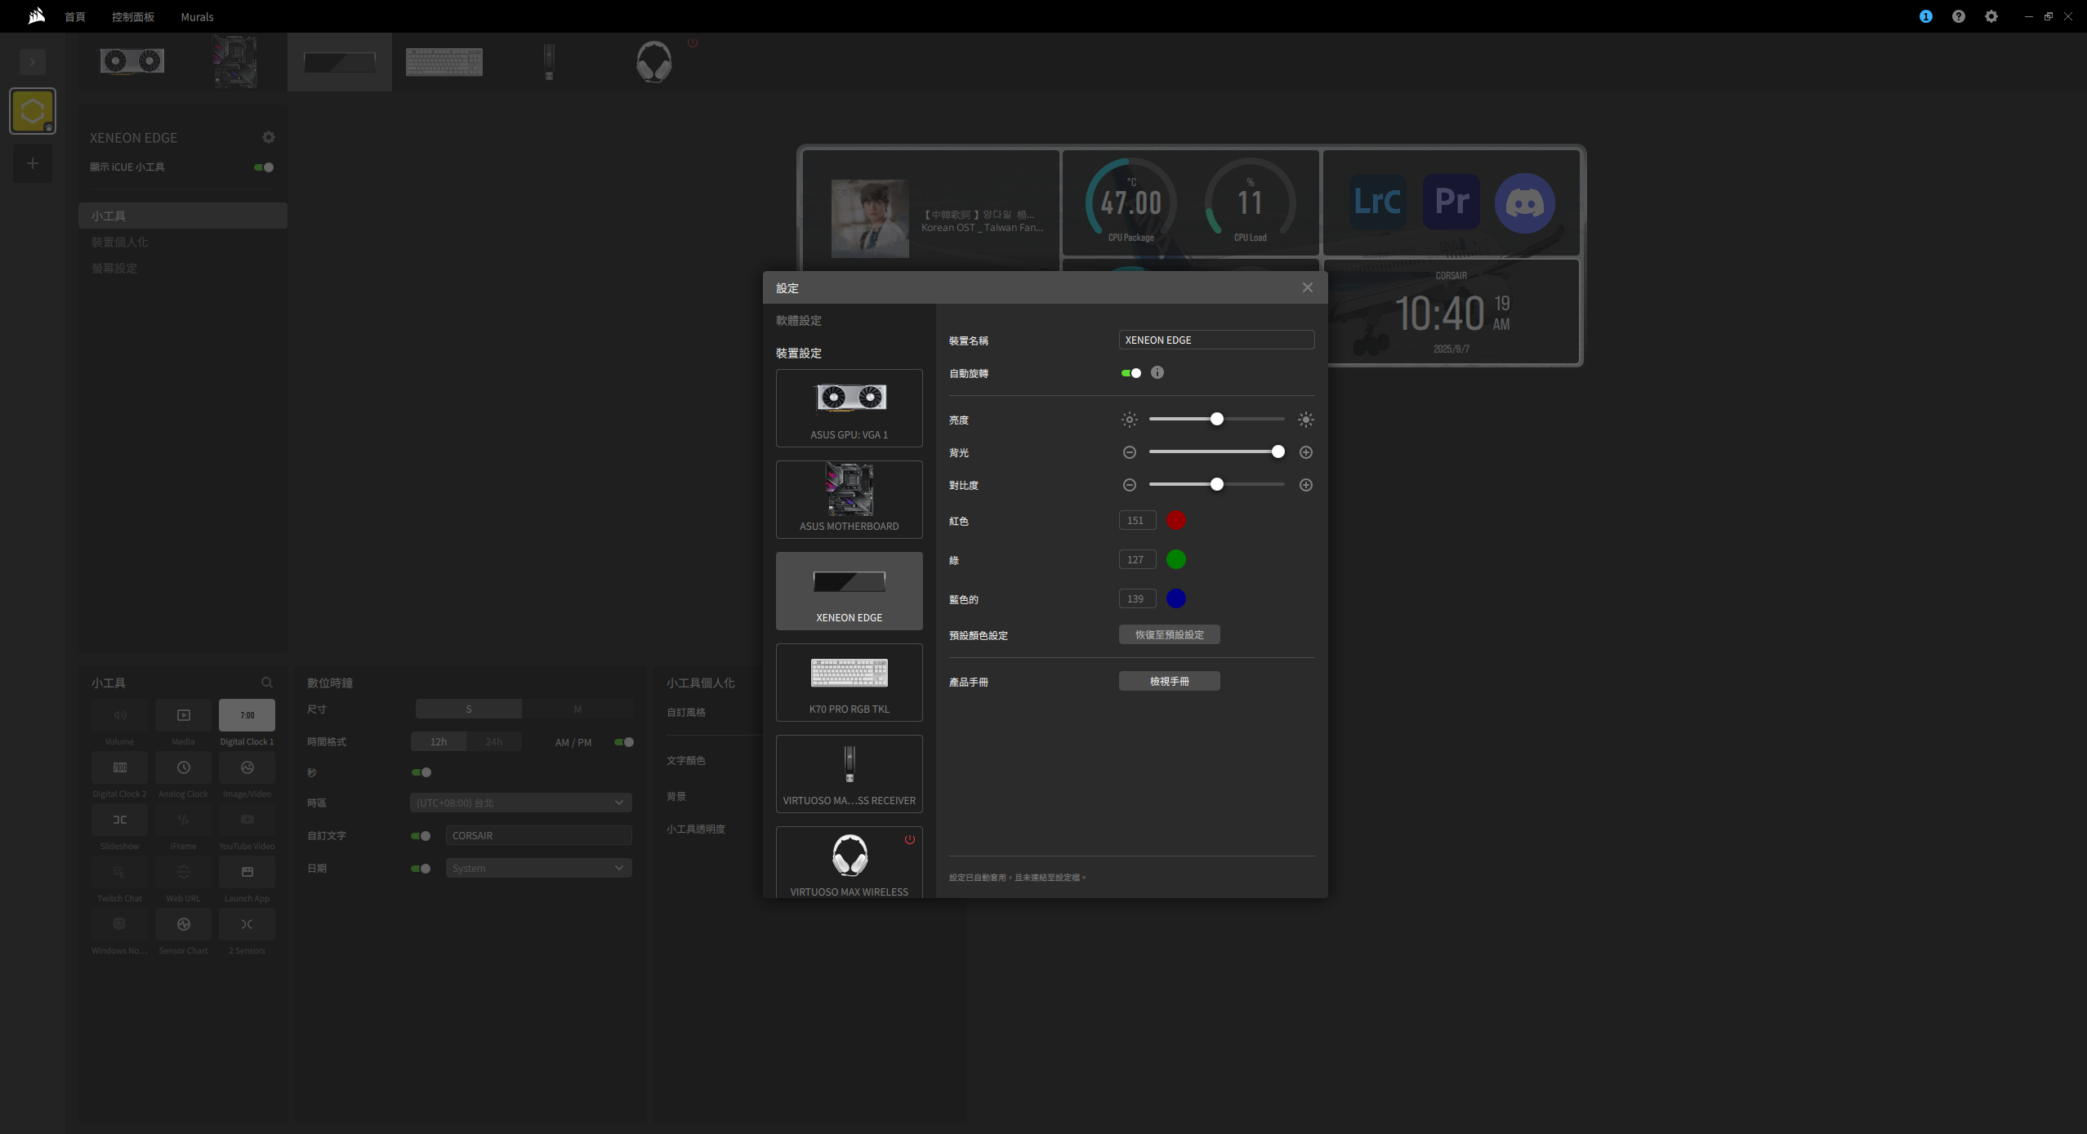Select the headset device icon in the top bar
Screen dimensions: 2087x1134
653,62
